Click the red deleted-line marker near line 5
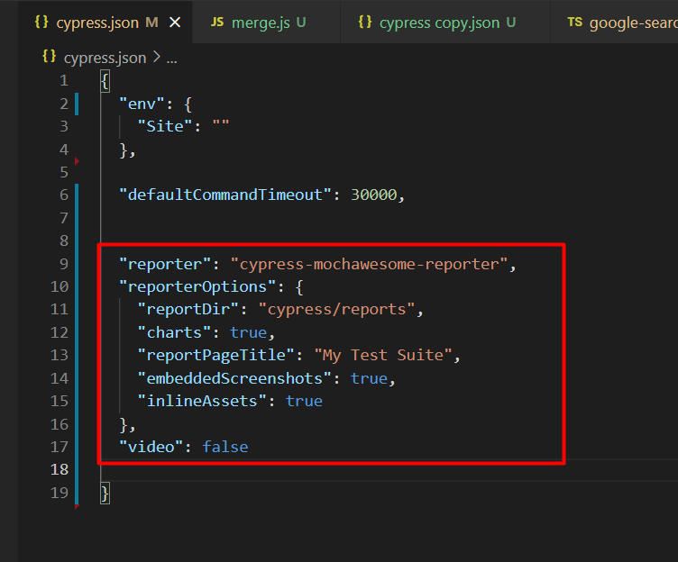678x562 pixels. 77,161
